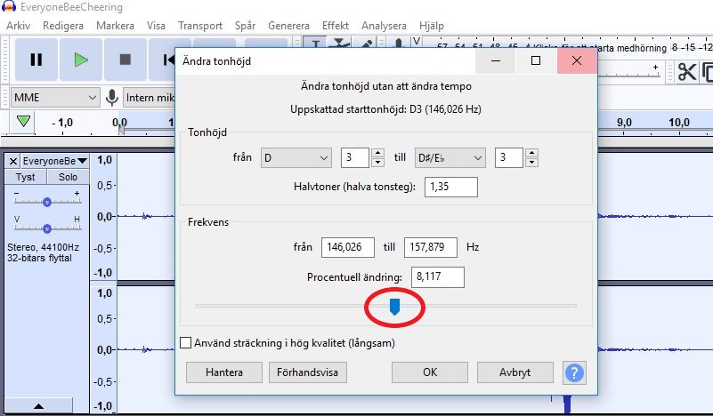
Task: Click the 'från' frequency field 146,026
Action: pyautogui.click(x=348, y=247)
